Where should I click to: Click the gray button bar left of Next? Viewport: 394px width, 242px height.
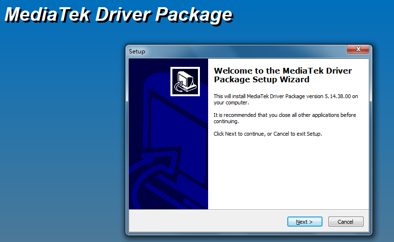[x=207, y=221]
